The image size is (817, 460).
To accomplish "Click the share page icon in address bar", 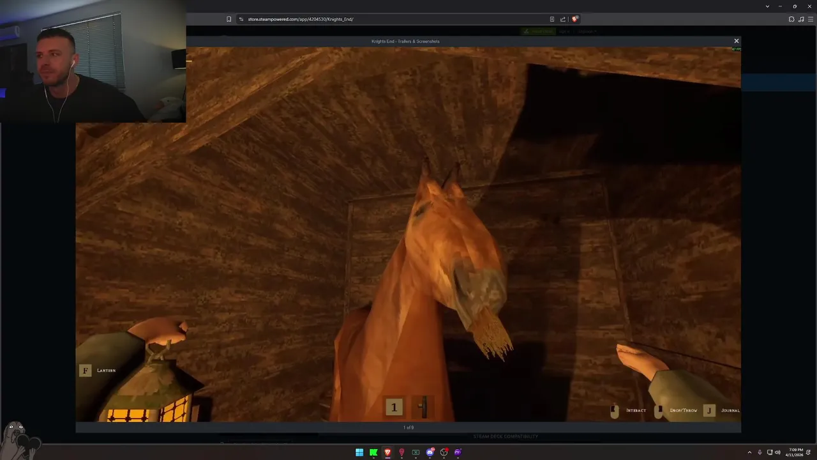I will pos(563,19).
